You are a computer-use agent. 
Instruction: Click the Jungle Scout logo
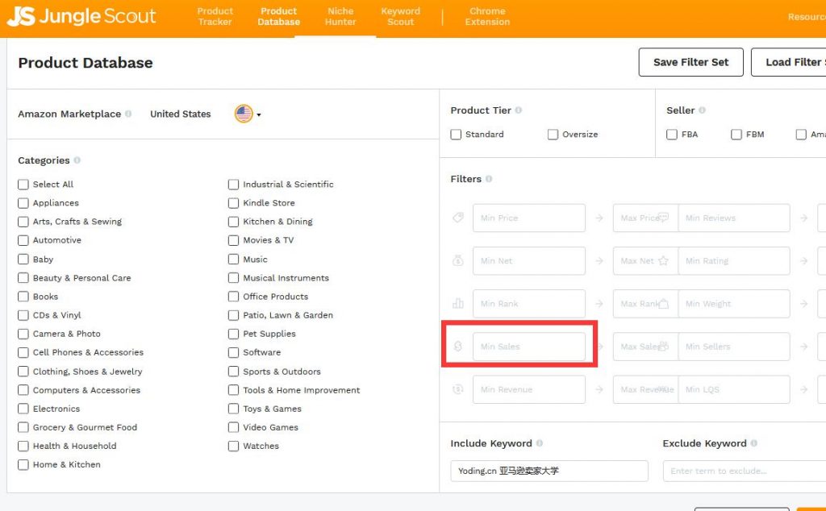point(81,17)
